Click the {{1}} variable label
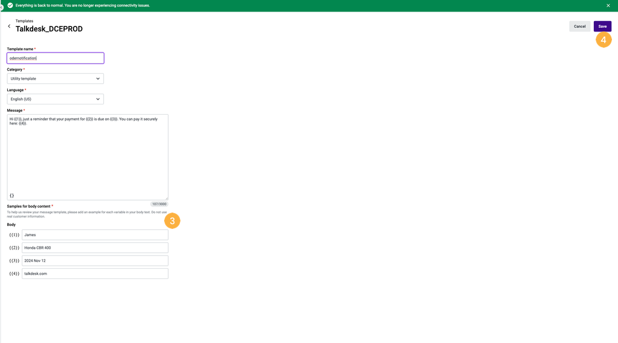The image size is (618, 343). (x=14, y=235)
